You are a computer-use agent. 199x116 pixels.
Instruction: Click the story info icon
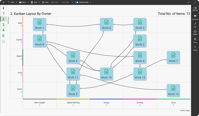point(3,8)
